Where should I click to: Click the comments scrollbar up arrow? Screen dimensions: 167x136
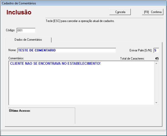click(157, 63)
